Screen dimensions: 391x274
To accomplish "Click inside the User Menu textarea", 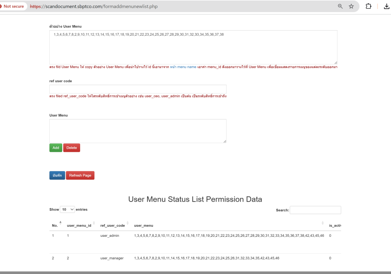I will click(138, 131).
